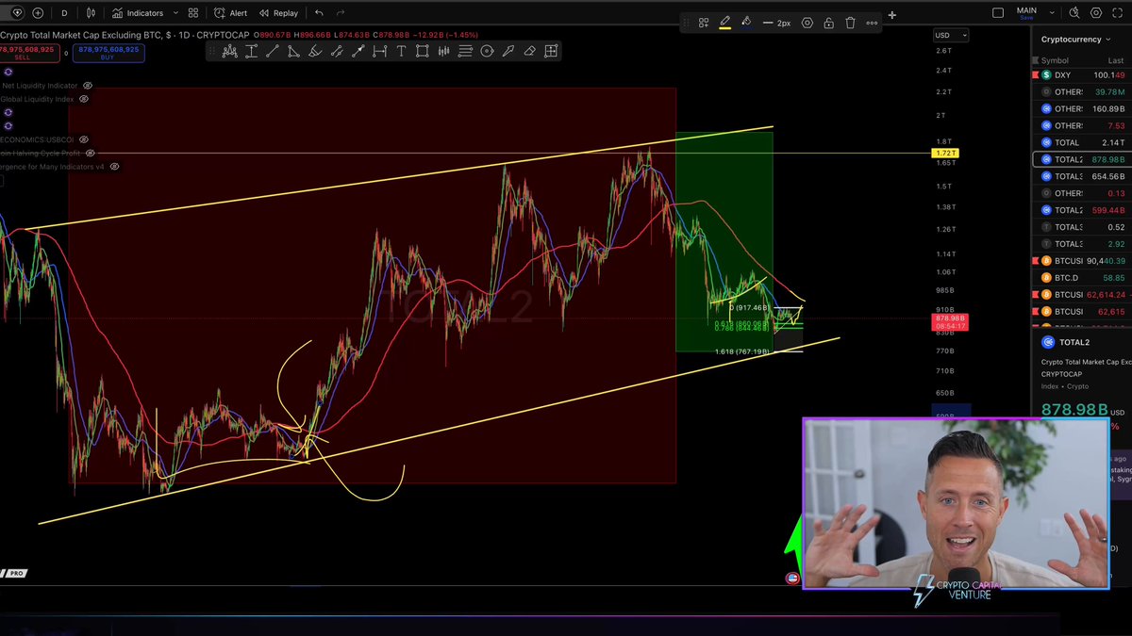Screen dimensions: 1132x636
Task: Toggle visibility of Halving Cycle Profit indicator
Action: [x=91, y=153]
